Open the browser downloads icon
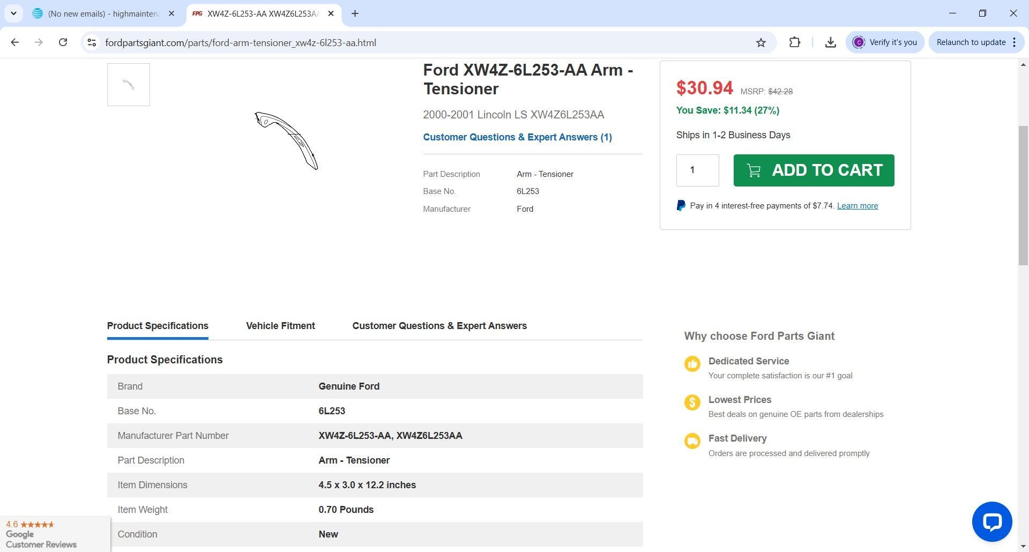The image size is (1029, 552). pos(830,42)
